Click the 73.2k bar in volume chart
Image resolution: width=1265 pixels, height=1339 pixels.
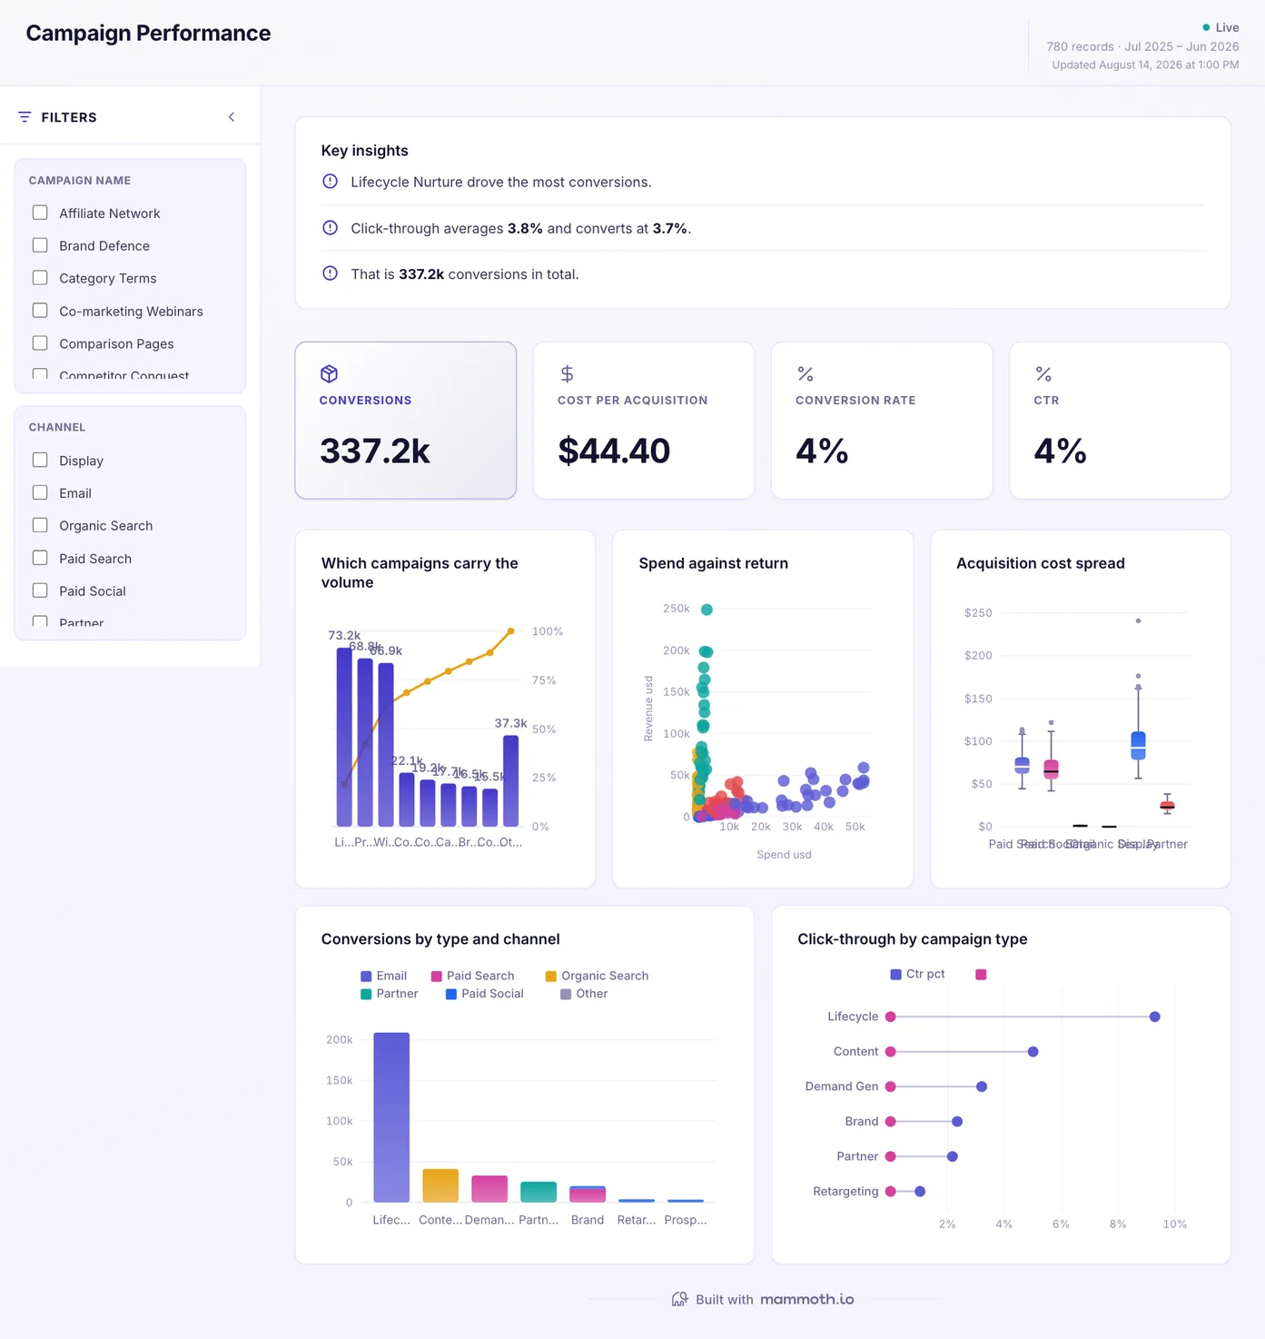pos(344,737)
